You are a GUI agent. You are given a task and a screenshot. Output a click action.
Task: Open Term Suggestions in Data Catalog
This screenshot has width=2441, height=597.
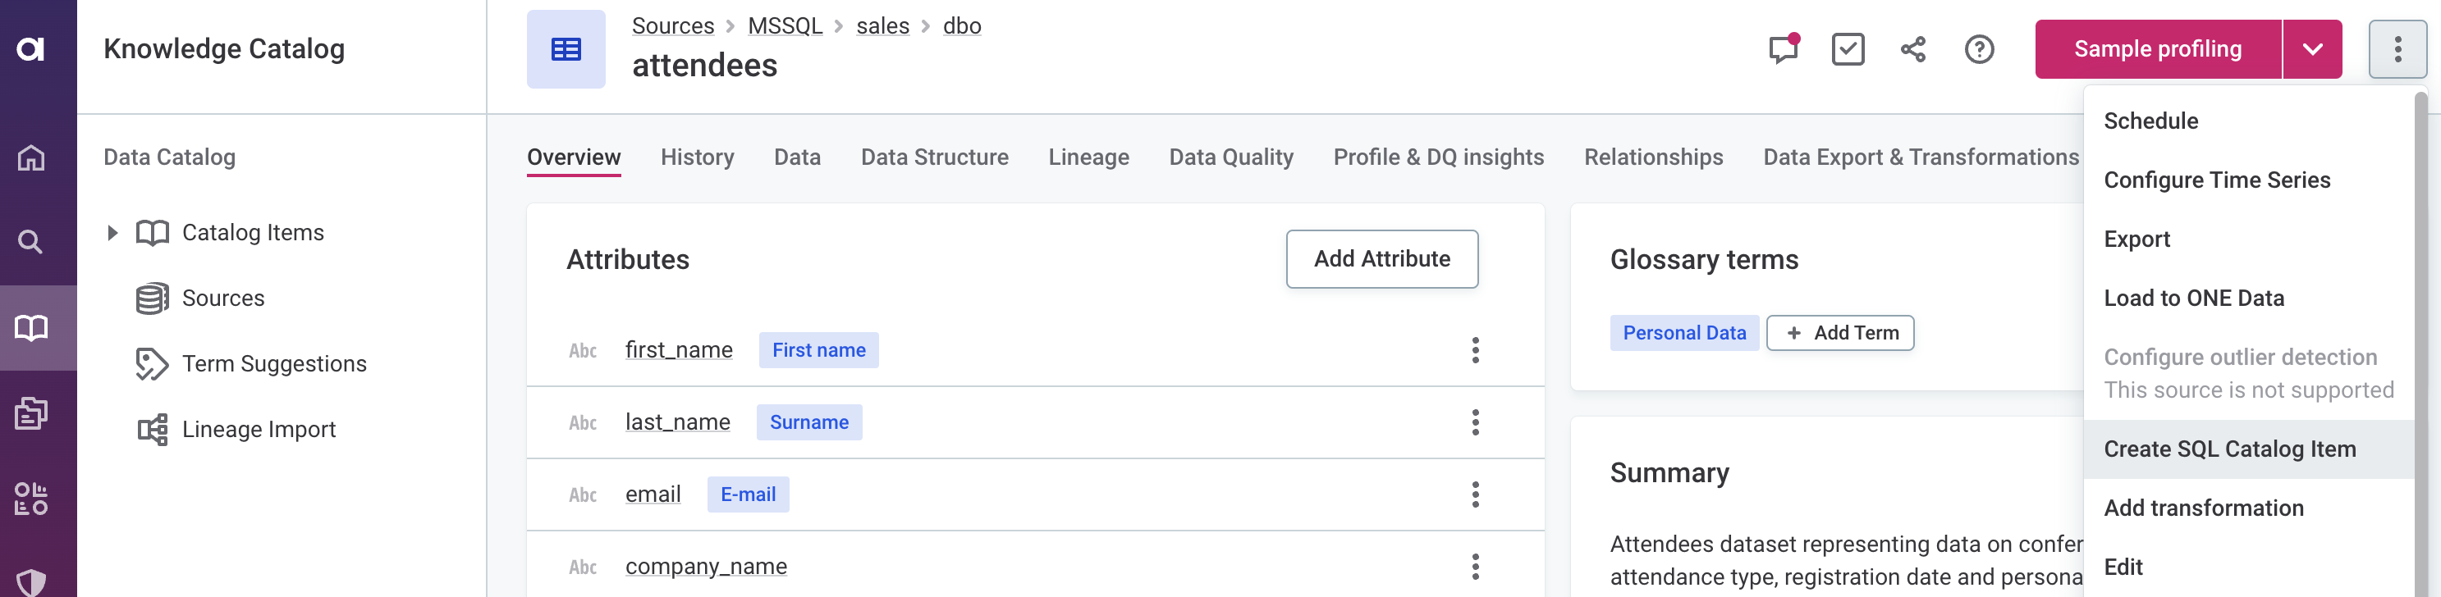click(x=274, y=364)
